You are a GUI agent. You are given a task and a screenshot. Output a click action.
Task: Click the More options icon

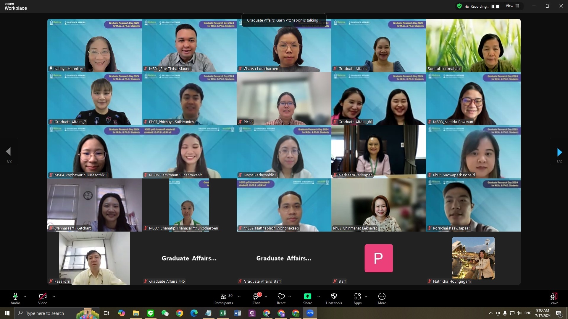(x=382, y=297)
